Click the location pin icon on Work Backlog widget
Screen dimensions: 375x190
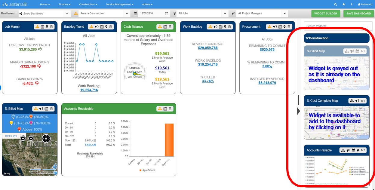coord(225,27)
